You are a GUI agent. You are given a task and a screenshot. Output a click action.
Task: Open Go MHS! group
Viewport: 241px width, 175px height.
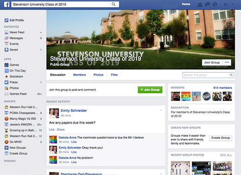click(x=15, y=142)
